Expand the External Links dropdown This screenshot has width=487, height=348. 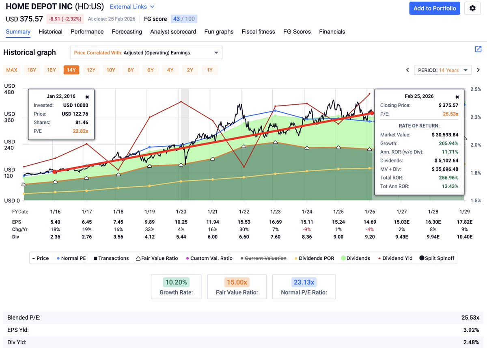pos(132,7)
